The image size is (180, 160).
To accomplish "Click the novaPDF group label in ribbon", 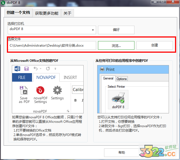I will point(40,111).
